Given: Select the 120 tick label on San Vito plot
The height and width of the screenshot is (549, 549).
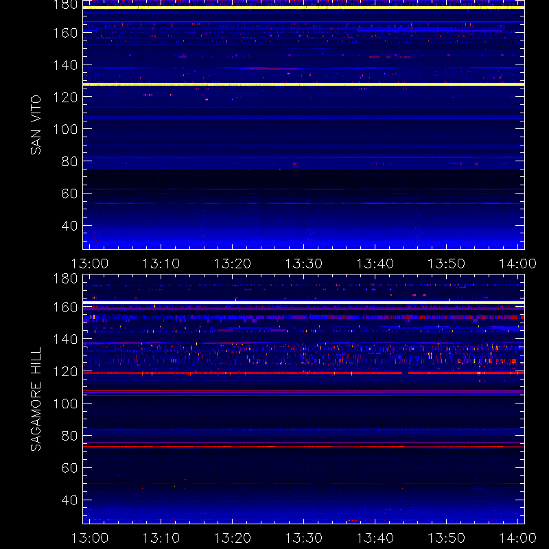Looking at the screenshot, I should [65, 97].
